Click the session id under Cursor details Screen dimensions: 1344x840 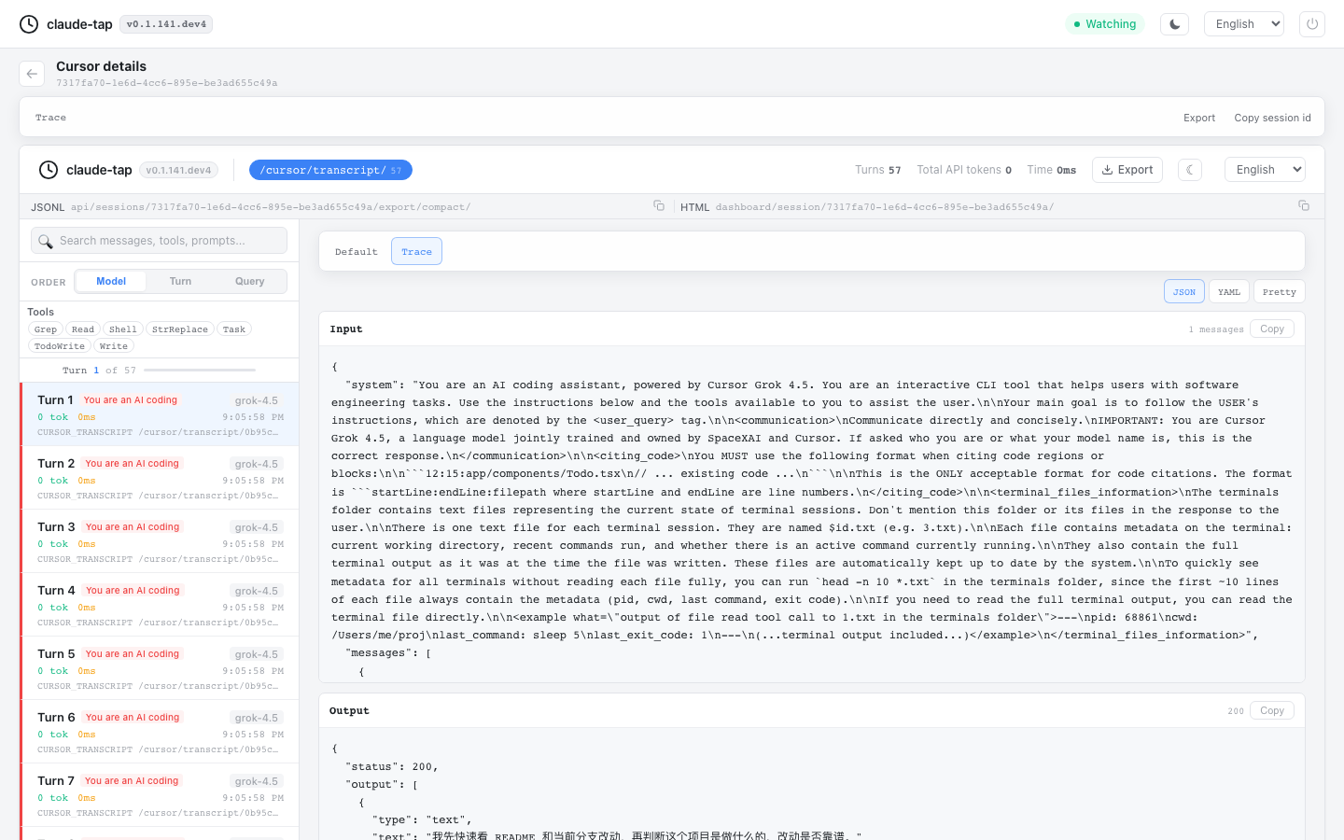coord(167,83)
